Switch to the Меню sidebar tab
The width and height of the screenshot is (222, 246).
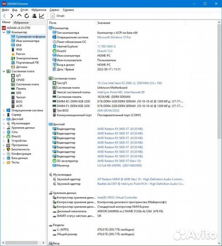6,22
